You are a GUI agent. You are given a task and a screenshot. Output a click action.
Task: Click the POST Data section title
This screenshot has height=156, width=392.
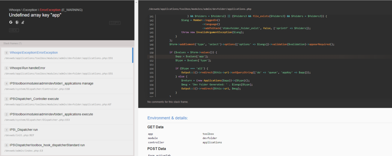coord(156,149)
